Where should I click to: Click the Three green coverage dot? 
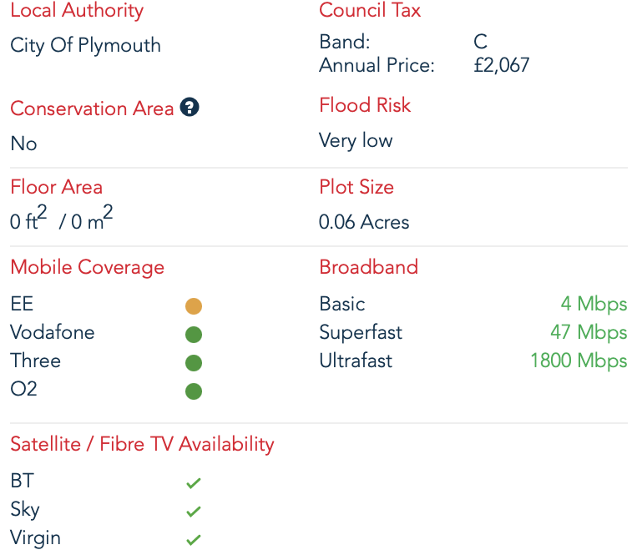(x=194, y=363)
